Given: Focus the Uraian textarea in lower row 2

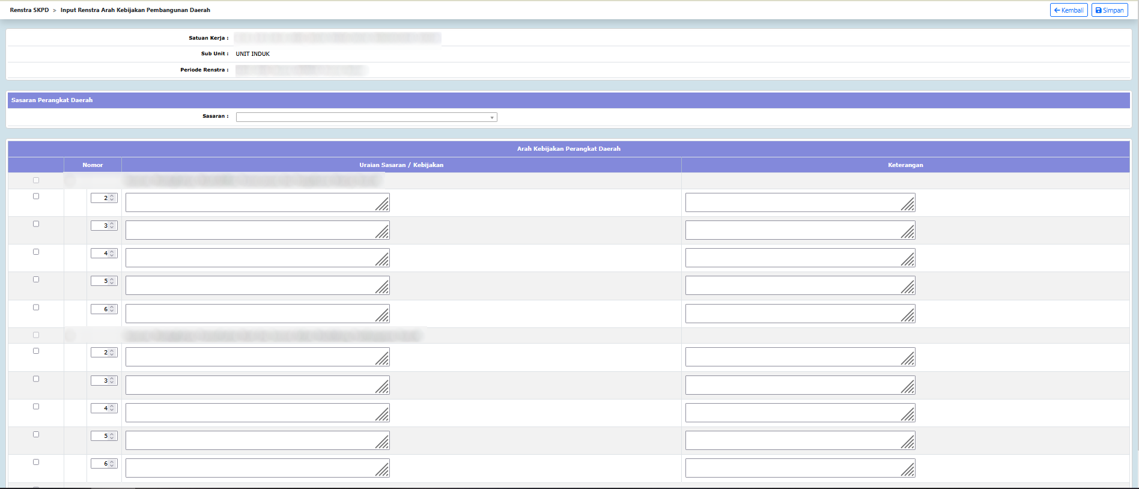Looking at the screenshot, I should click(249, 357).
